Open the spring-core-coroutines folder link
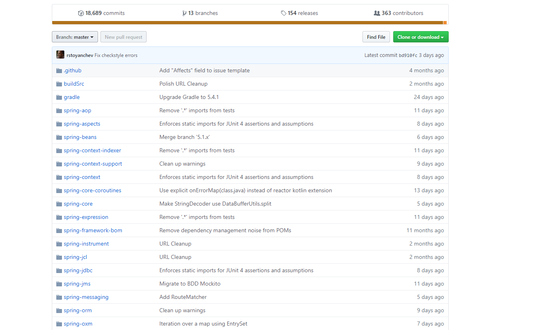 click(92, 191)
